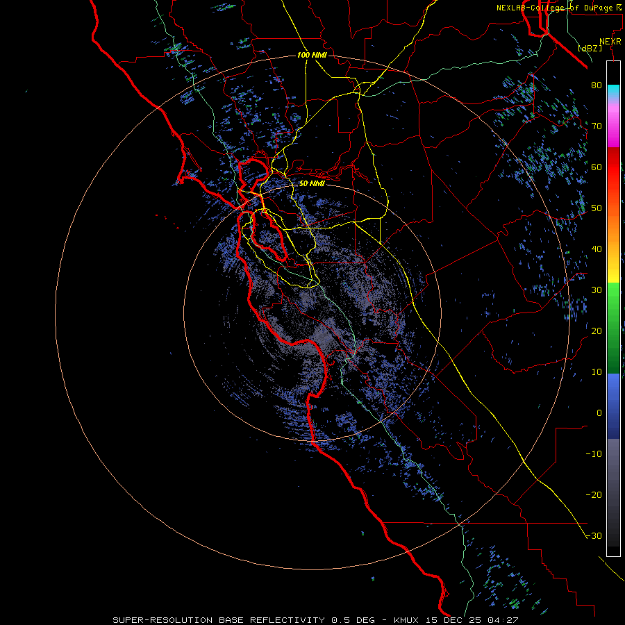Image resolution: width=625 pixels, height=625 pixels.
Task: Click the 50 dBZ scale value
Action: pos(597,208)
